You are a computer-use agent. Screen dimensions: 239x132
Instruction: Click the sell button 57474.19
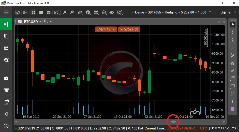[x=106, y=29]
